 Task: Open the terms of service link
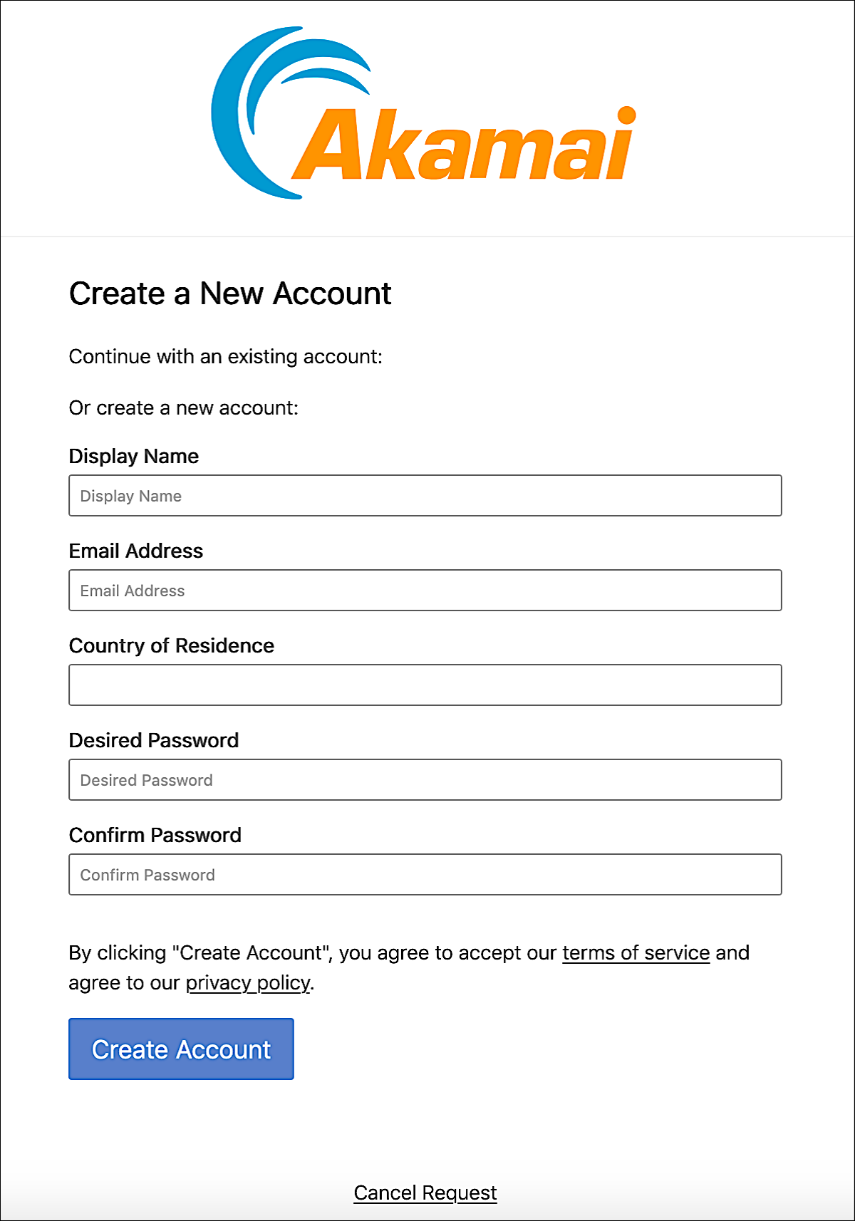click(636, 953)
